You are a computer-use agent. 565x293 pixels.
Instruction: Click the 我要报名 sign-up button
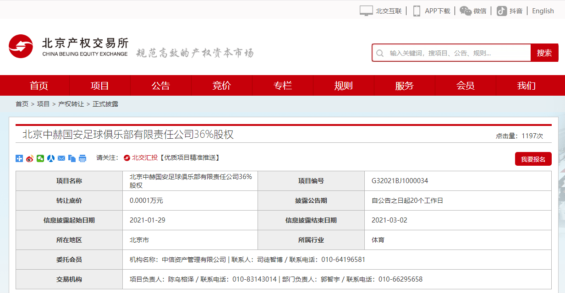(x=533, y=159)
